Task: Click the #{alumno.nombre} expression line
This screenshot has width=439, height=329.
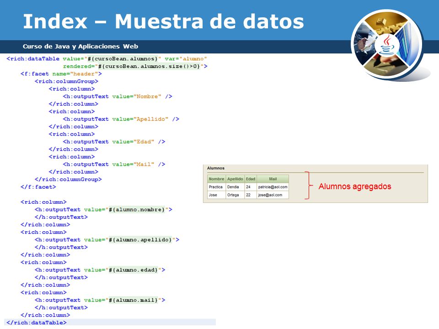Action: (x=103, y=210)
